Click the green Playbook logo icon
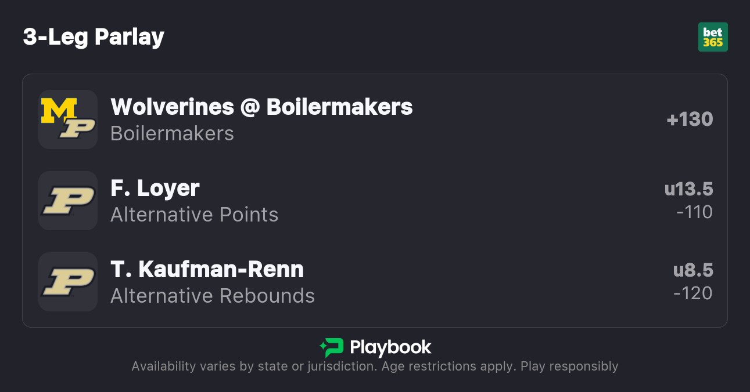This screenshot has width=750, height=392. pos(332,347)
